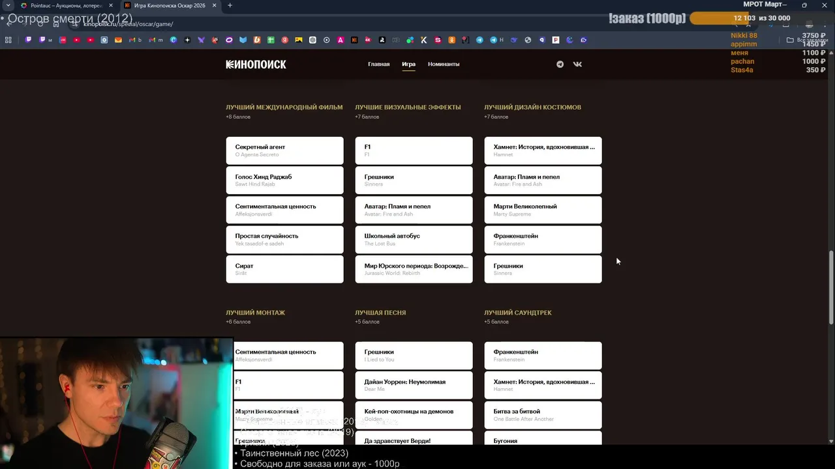Open the Номинанты navigation item
The image size is (835, 469).
point(444,64)
